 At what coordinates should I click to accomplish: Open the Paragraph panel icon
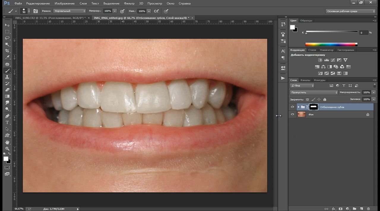click(x=283, y=58)
